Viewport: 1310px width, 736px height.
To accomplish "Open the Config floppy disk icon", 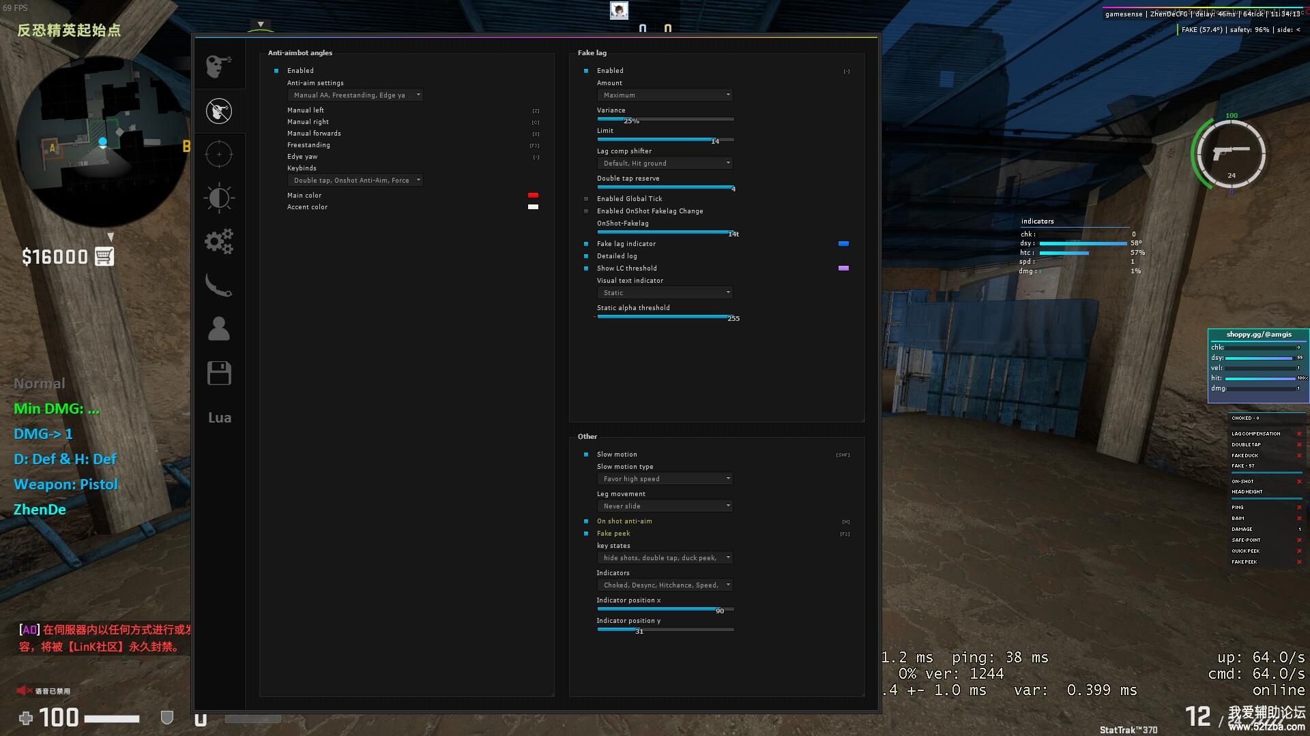I will (219, 373).
